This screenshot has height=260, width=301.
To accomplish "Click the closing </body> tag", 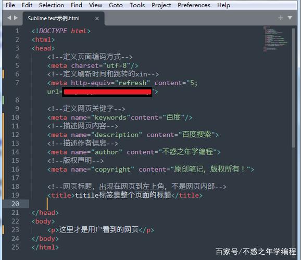I will pos(45,239).
